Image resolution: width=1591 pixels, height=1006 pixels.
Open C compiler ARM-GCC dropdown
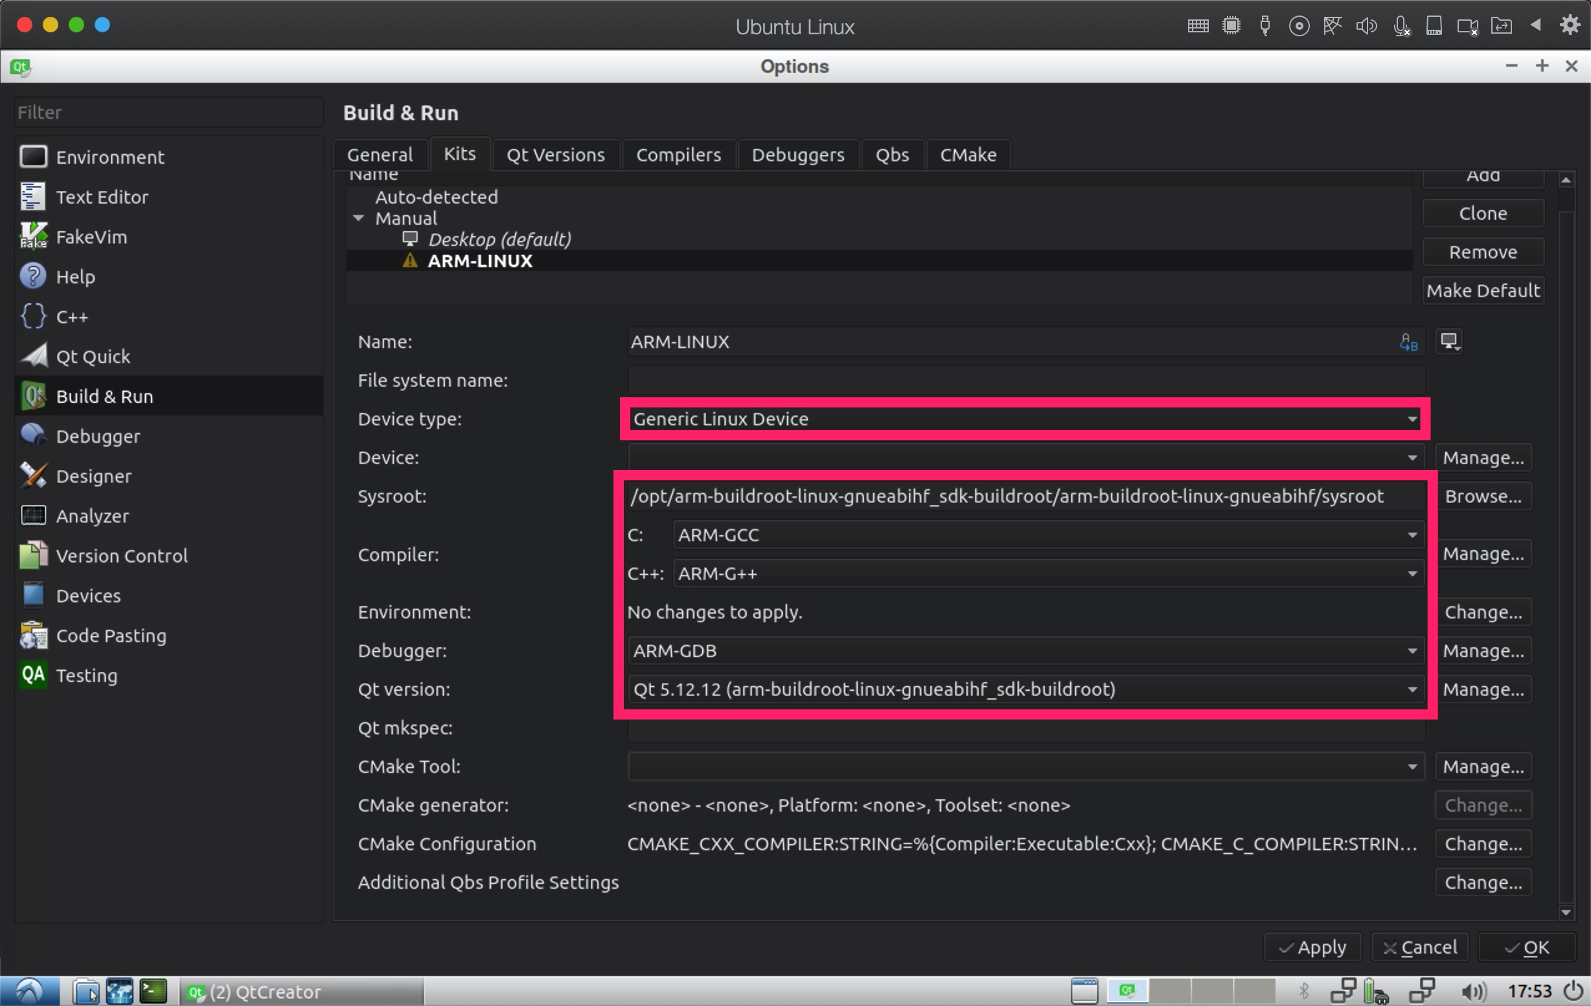tap(1047, 535)
